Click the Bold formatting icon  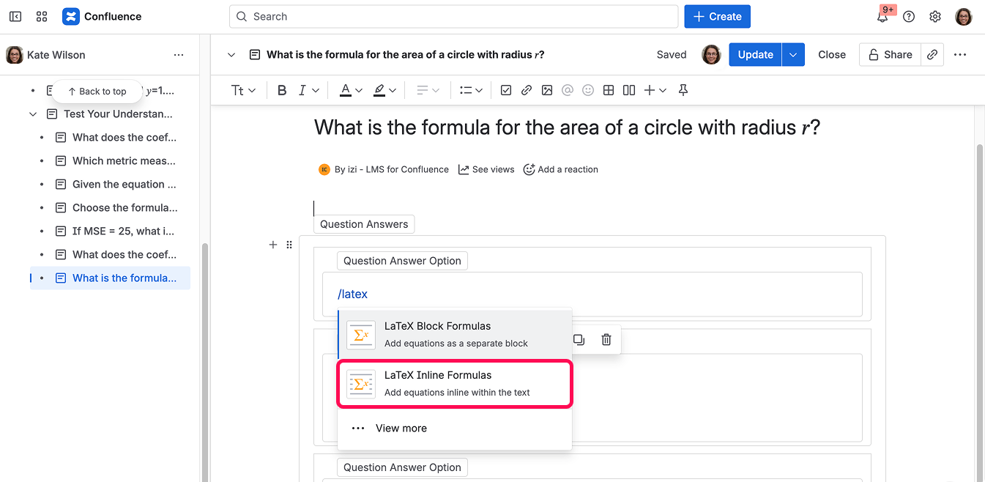coord(282,90)
